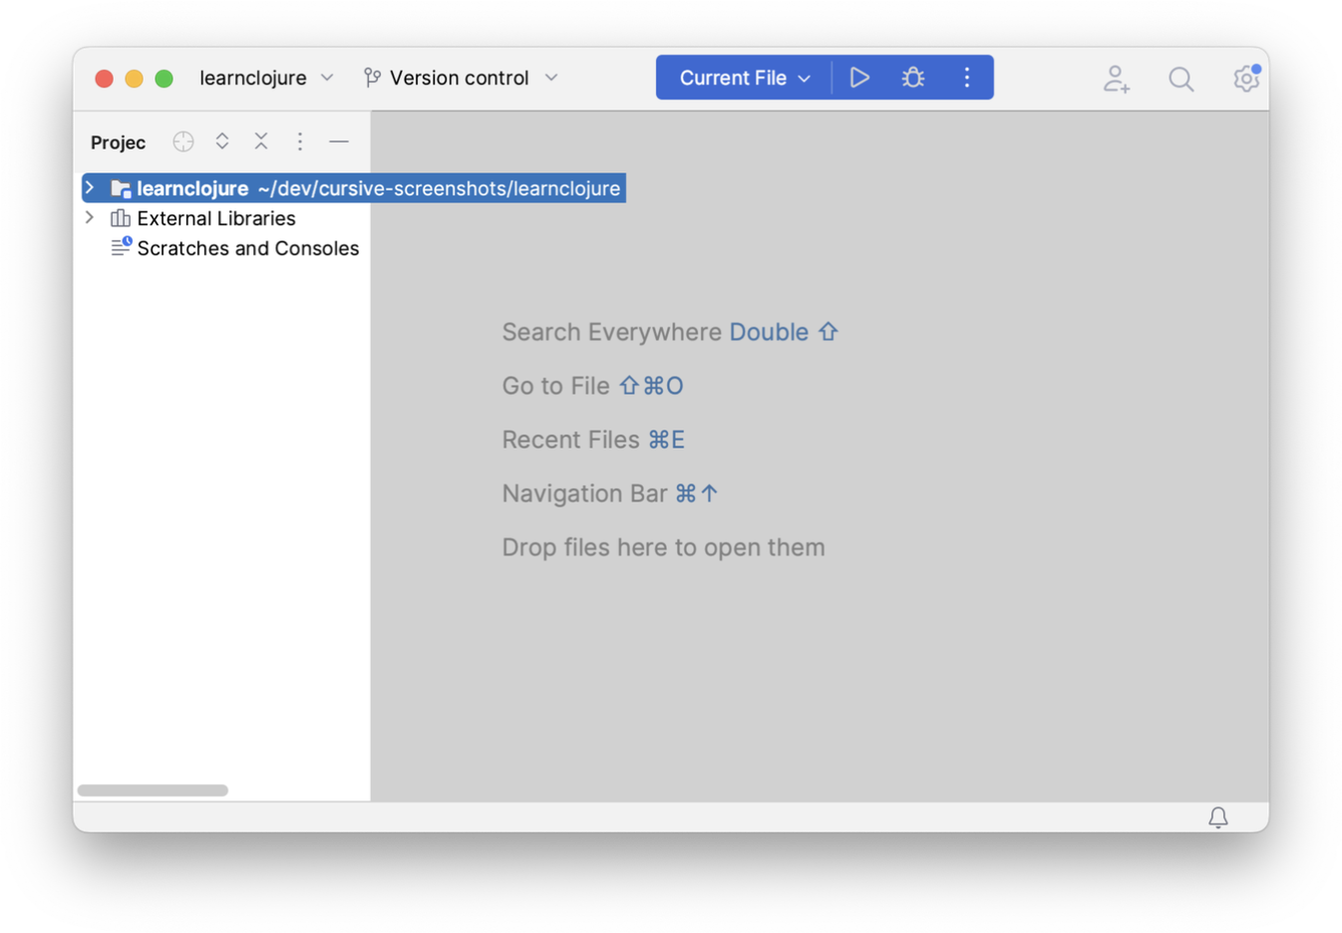
Task: Open IDE settings gear icon
Action: [x=1246, y=78]
